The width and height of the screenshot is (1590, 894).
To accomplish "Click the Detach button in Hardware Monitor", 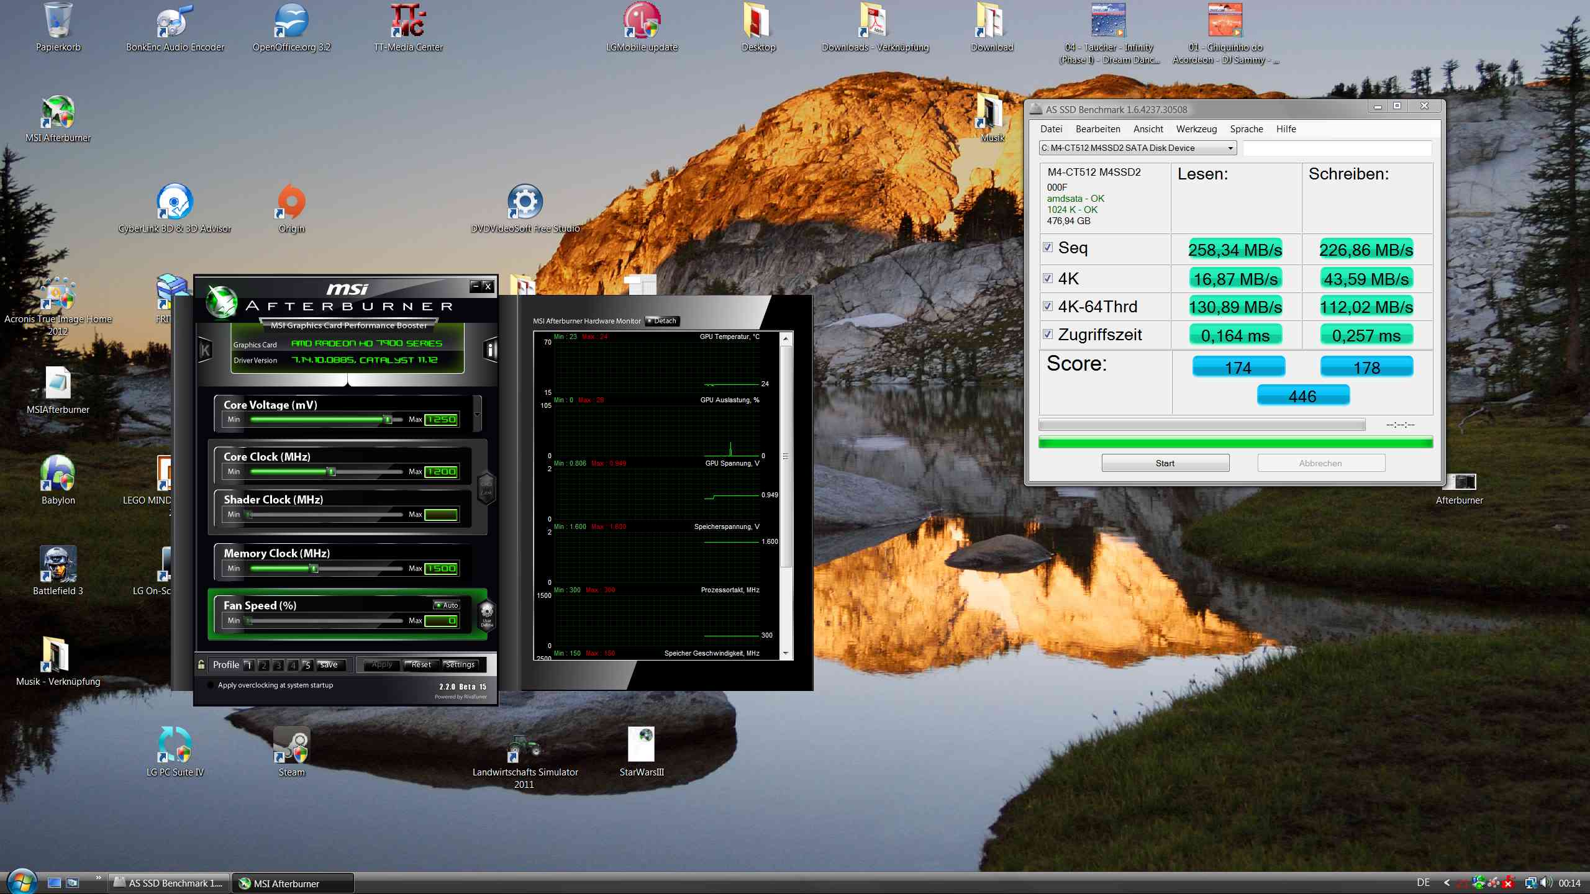I will pyautogui.click(x=663, y=321).
